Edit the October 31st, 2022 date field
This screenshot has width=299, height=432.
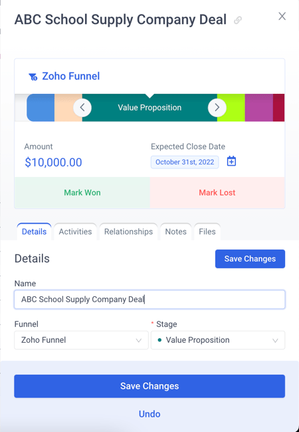point(185,162)
